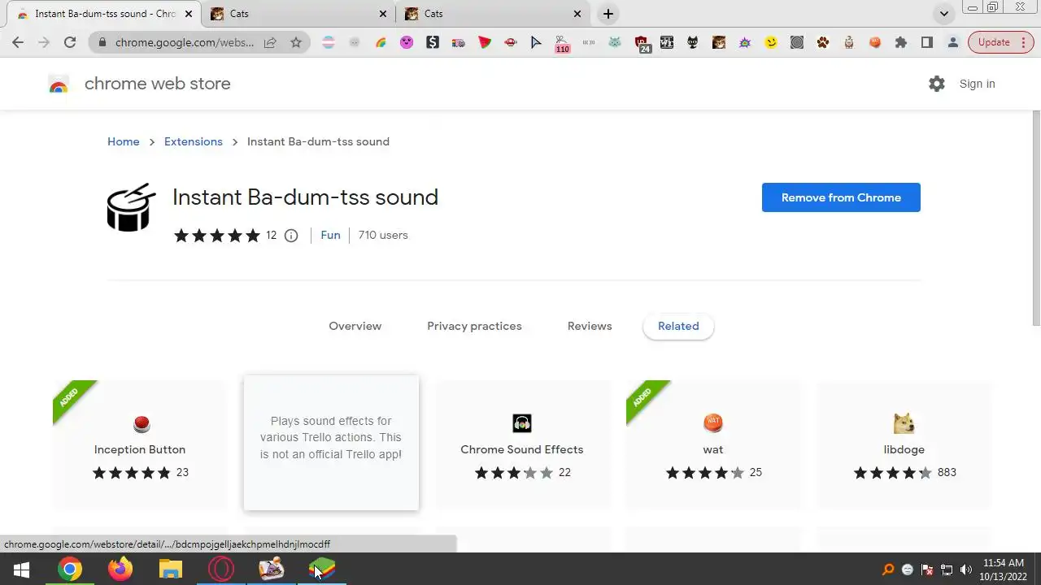1041x585 pixels.
Task: Click the Remove from Chrome button
Action: click(x=841, y=197)
